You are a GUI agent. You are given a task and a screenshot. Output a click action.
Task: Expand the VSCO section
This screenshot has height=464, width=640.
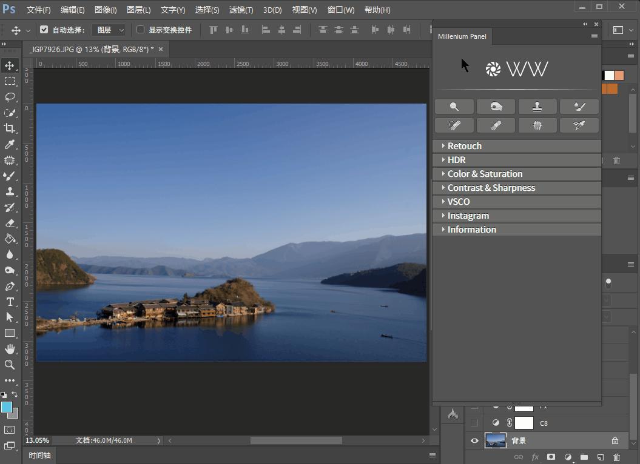pos(459,201)
